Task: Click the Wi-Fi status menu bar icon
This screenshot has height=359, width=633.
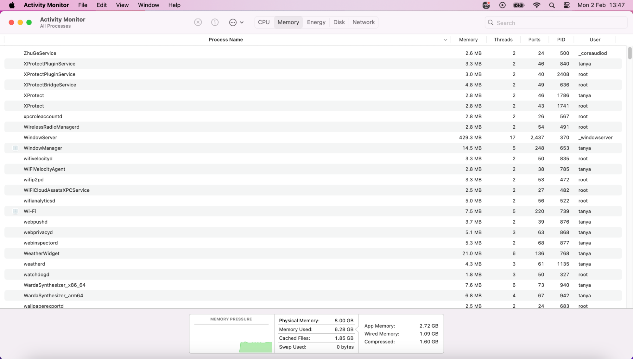Action: pos(536,5)
